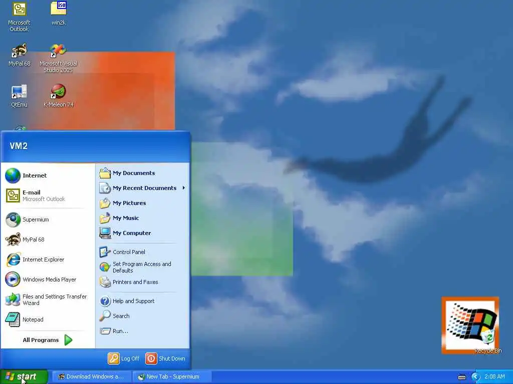
Task: Open Microsoft Visual Studio 2005 desktop shortcut
Action: [58, 59]
